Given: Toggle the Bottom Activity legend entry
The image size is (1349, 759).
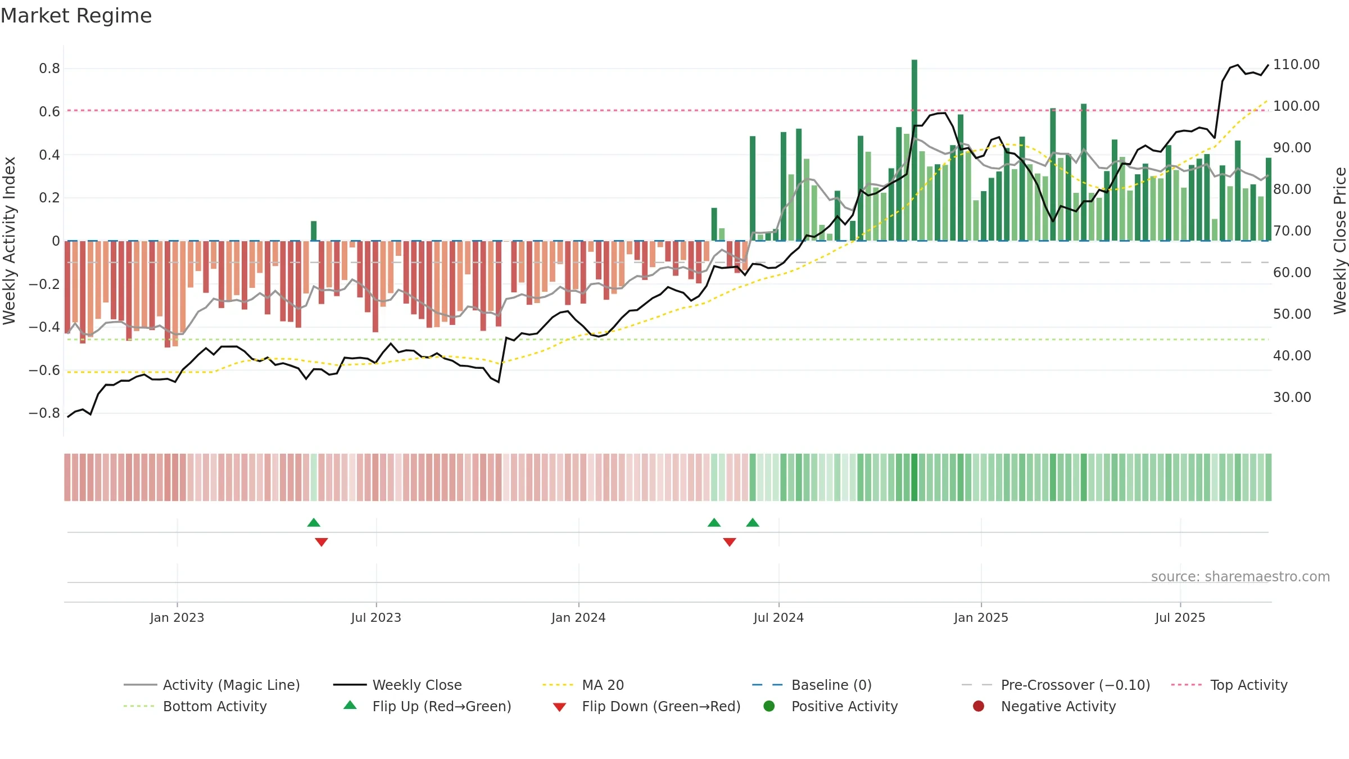Looking at the screenshot, I should coord(195,706).
